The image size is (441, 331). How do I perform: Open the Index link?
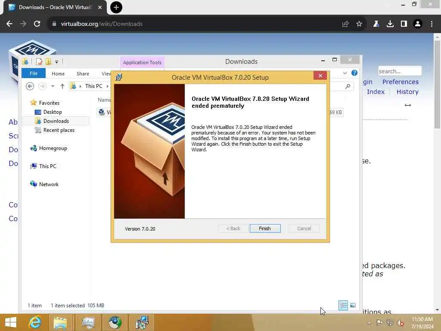[376, 92]
